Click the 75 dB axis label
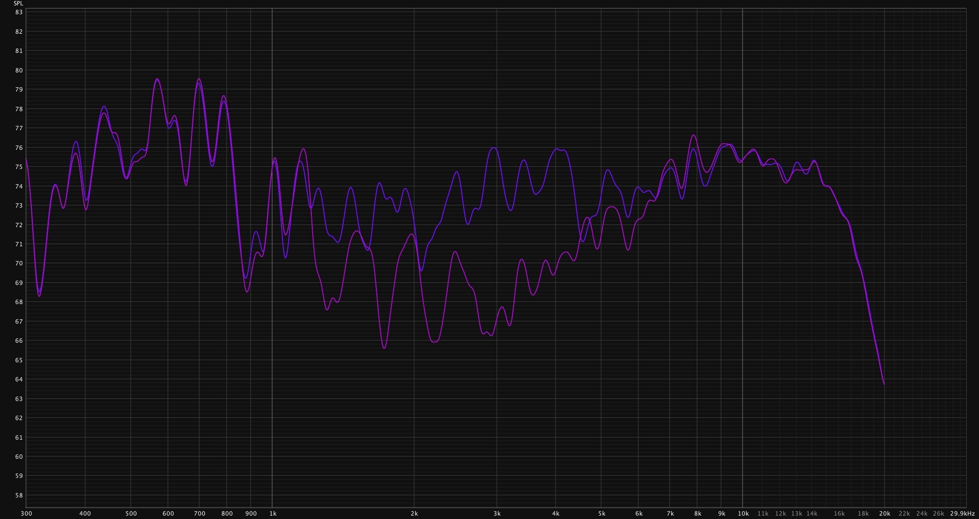 (x=19, y=167)
